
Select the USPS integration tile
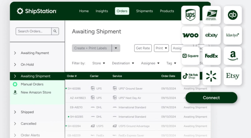pos(212,15)
